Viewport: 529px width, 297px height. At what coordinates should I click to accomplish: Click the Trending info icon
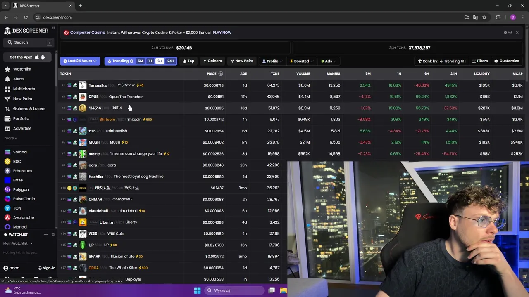coord(131,61)
